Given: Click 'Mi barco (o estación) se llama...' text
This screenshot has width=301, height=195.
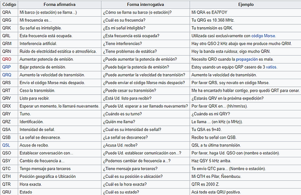Looking at the screenshot, I should (48, 12).
